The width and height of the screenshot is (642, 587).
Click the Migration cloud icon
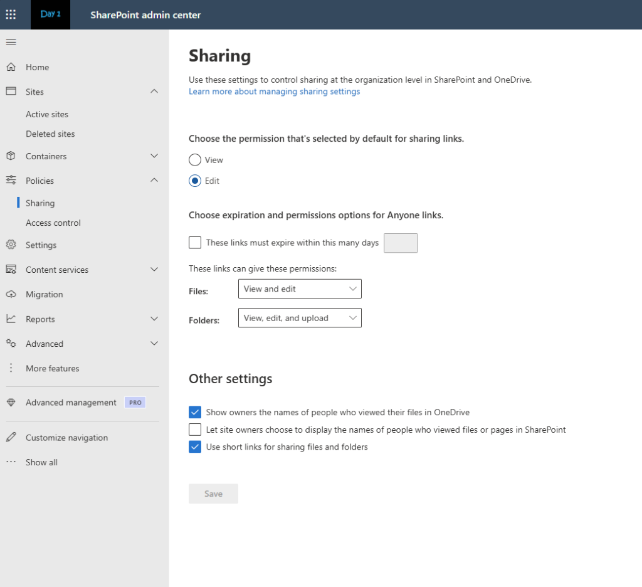coord(11,294)
